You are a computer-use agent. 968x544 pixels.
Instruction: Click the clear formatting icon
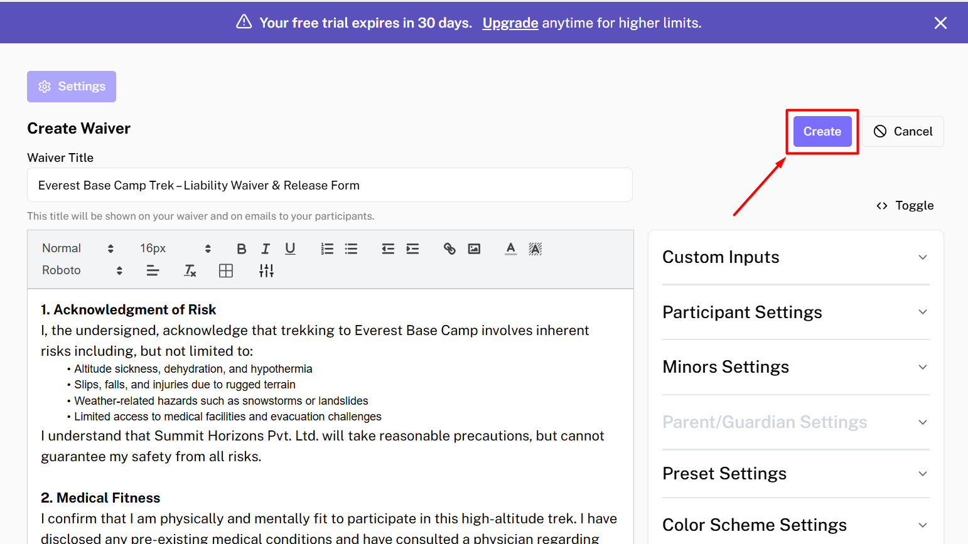[x=190, y=271]
